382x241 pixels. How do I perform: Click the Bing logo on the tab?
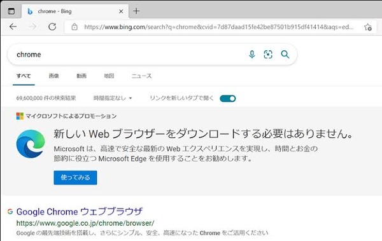[x=30, y=11]
